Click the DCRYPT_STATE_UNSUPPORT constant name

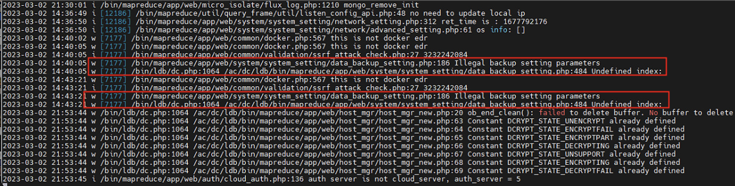[556, 154]
